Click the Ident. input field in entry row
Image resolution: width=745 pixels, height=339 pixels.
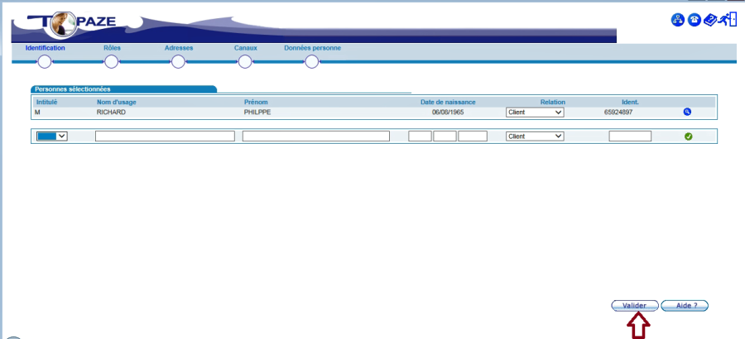click(x=630, y=136)
